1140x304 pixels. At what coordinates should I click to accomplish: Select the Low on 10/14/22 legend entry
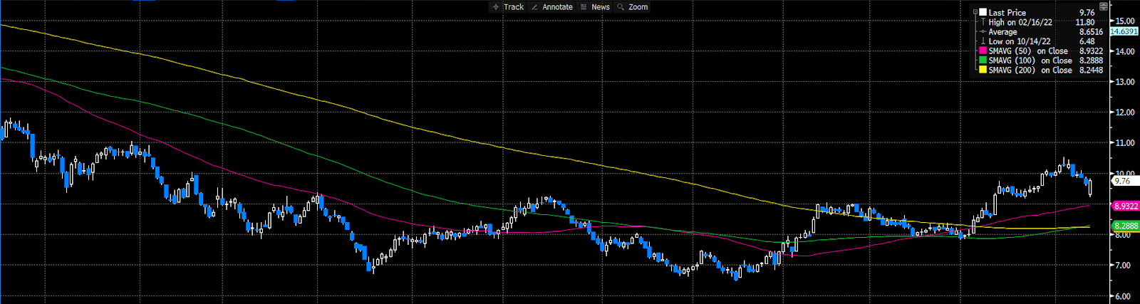1019,41
